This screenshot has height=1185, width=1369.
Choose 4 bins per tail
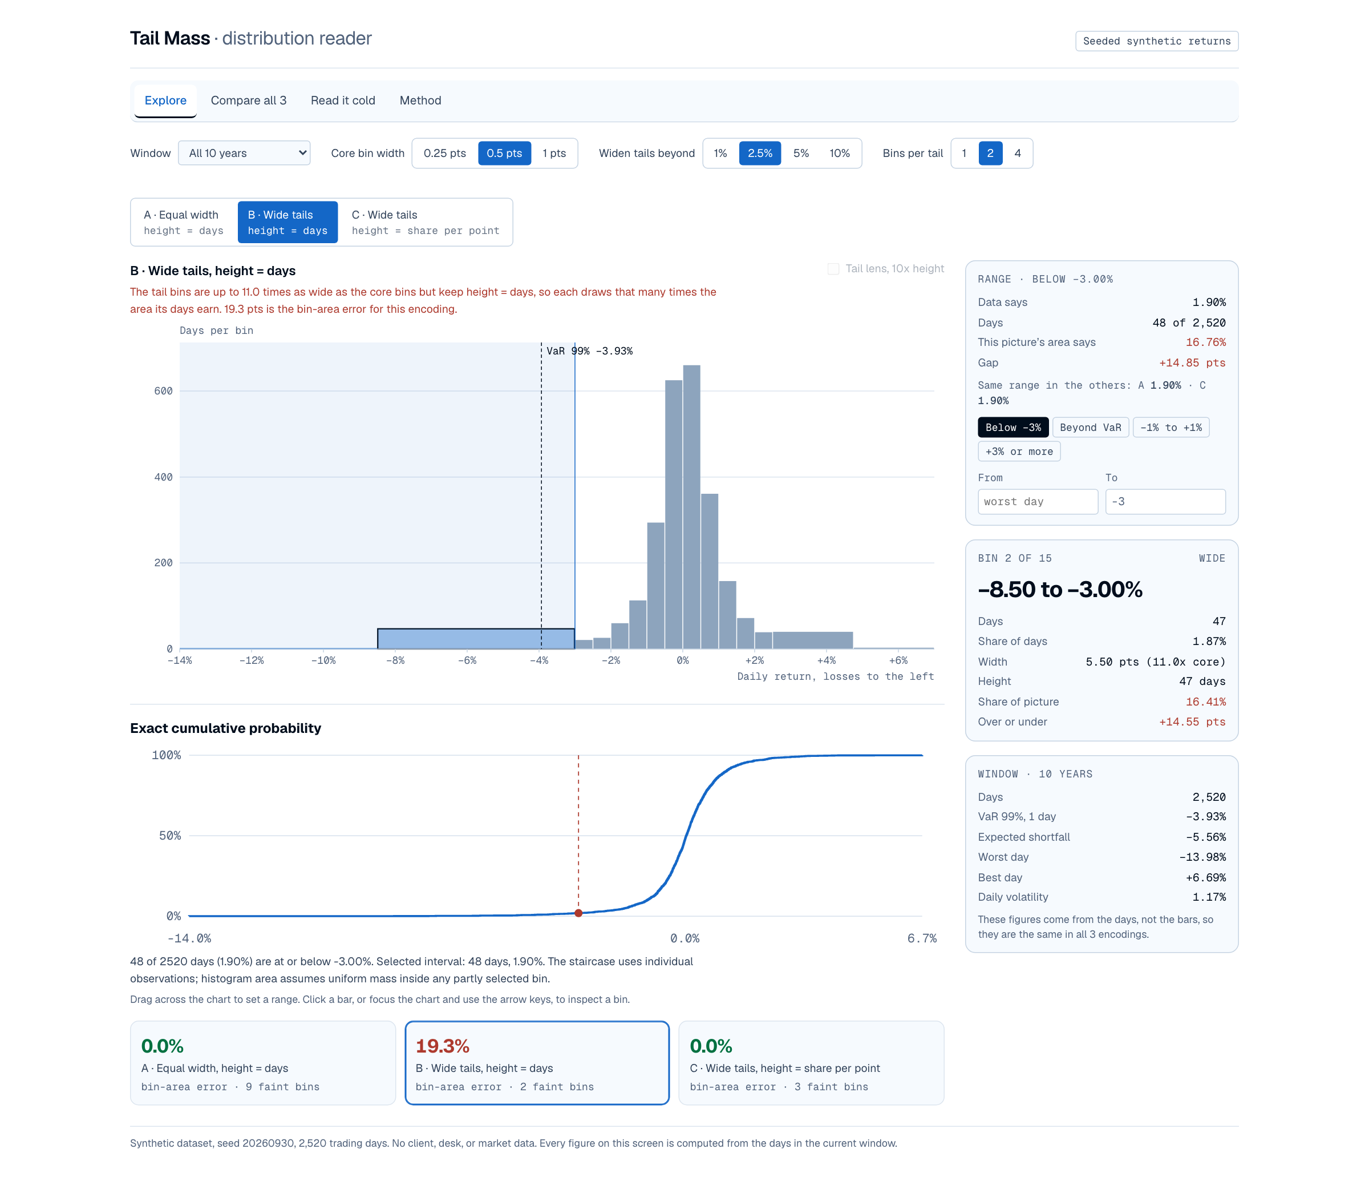1018,154
